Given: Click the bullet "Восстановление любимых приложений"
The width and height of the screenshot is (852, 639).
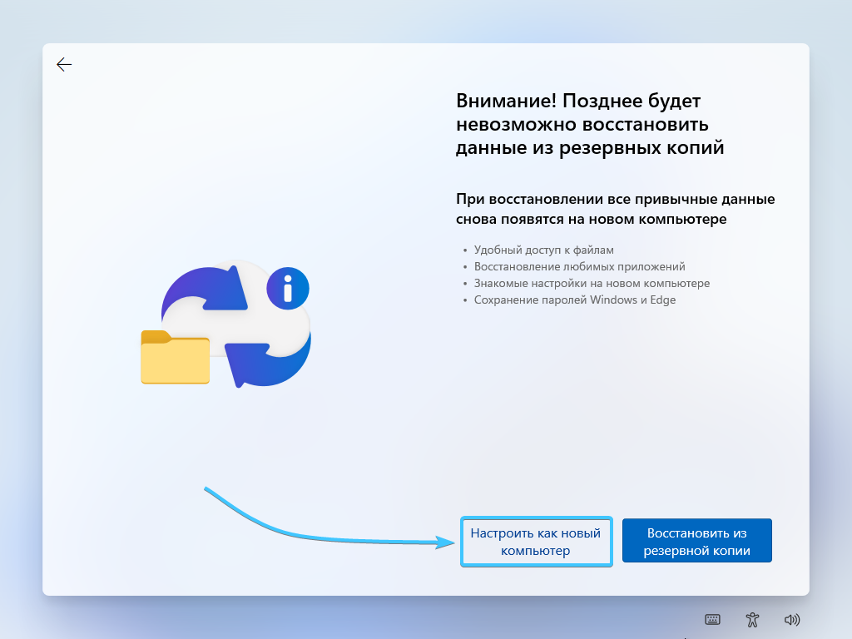Looking at the screenshot, I should [x=579, y=266].
